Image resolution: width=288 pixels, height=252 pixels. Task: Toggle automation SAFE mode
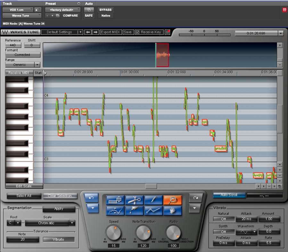(89, 16)
